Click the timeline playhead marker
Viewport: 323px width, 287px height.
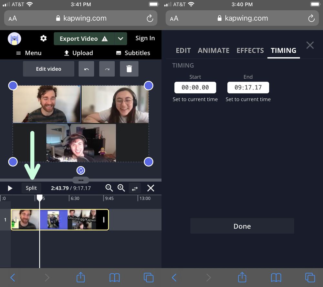pos(39,197)
